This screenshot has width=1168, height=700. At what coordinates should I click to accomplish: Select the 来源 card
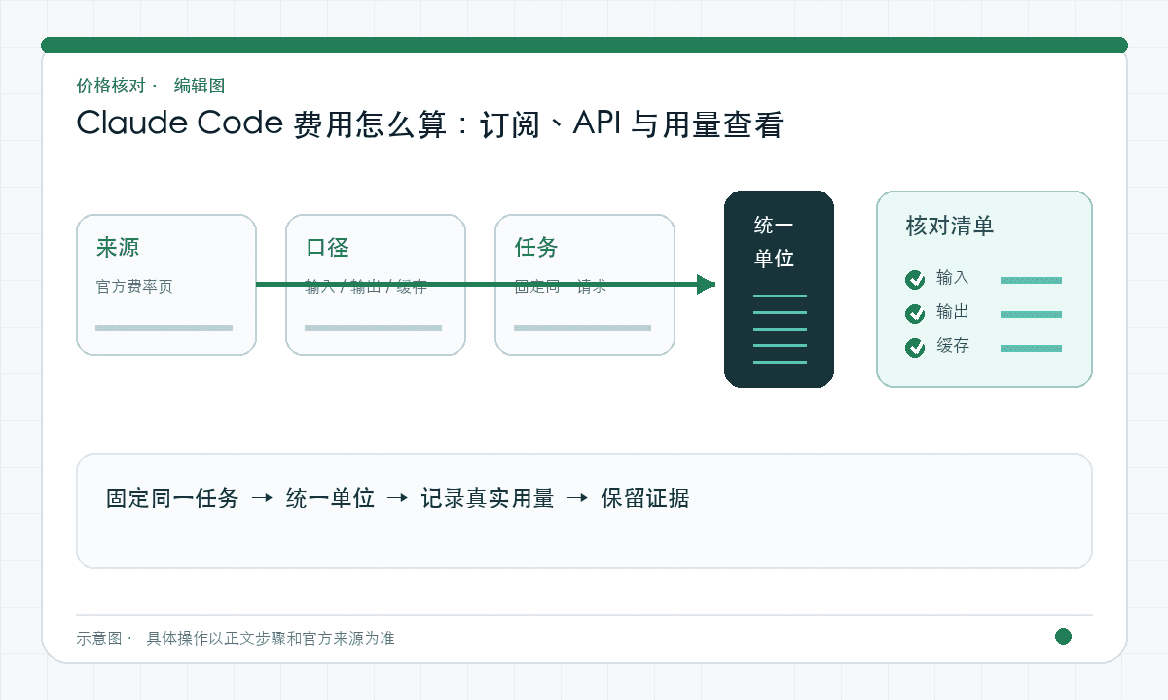tap(166, 285)
